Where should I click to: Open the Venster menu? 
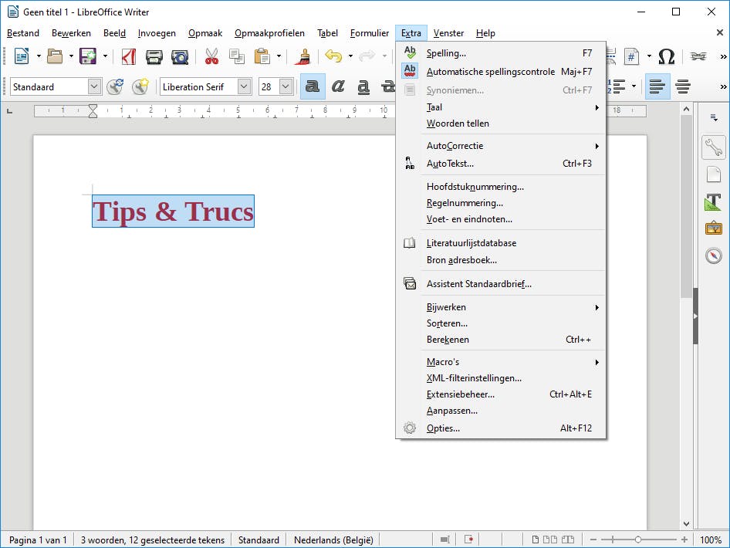(448, 33)
